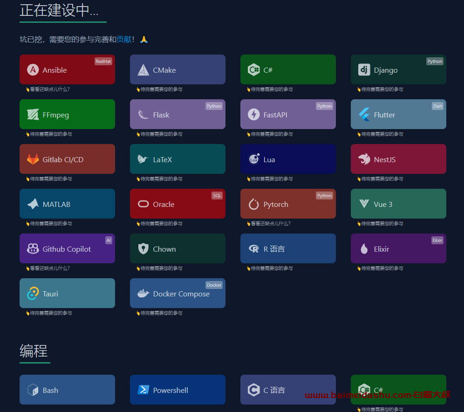Click the '待完善需要您的参与' caption under FFmpeg
This screenshot has width=464, height=412.
point(49,134)
